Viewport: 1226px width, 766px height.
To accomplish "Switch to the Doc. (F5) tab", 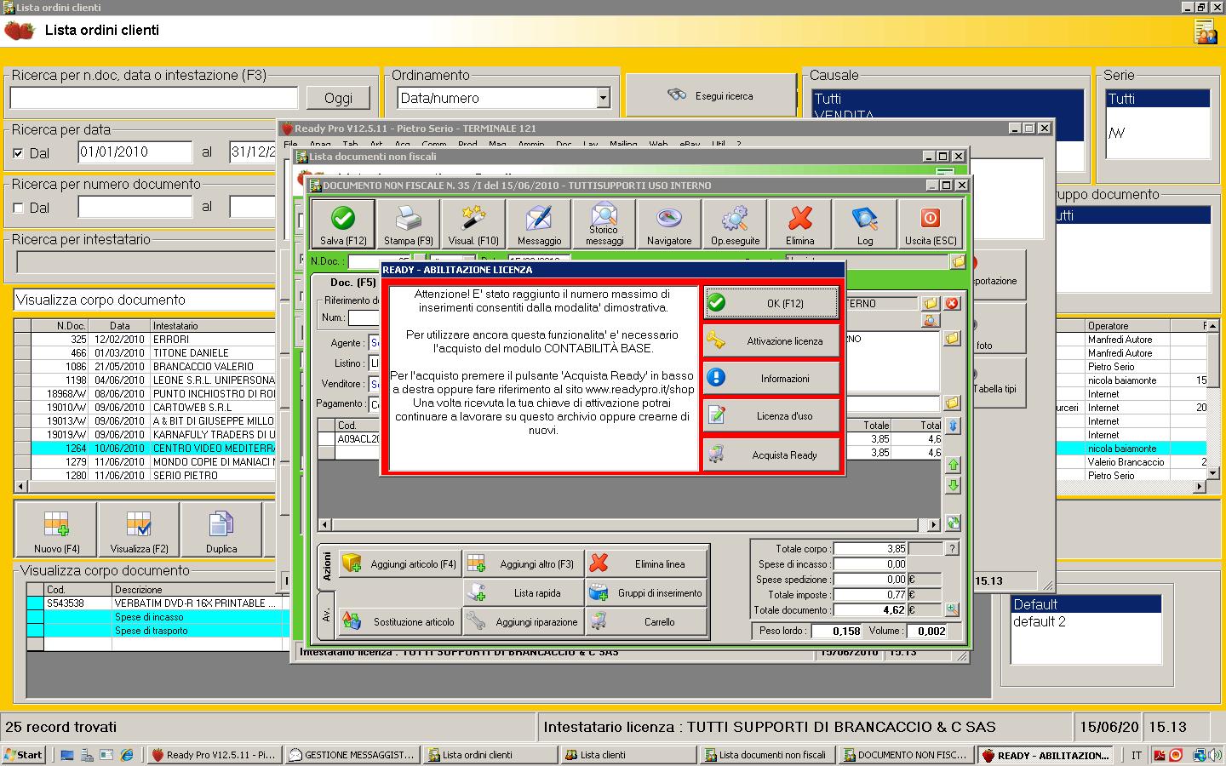I will click(353, 283).
